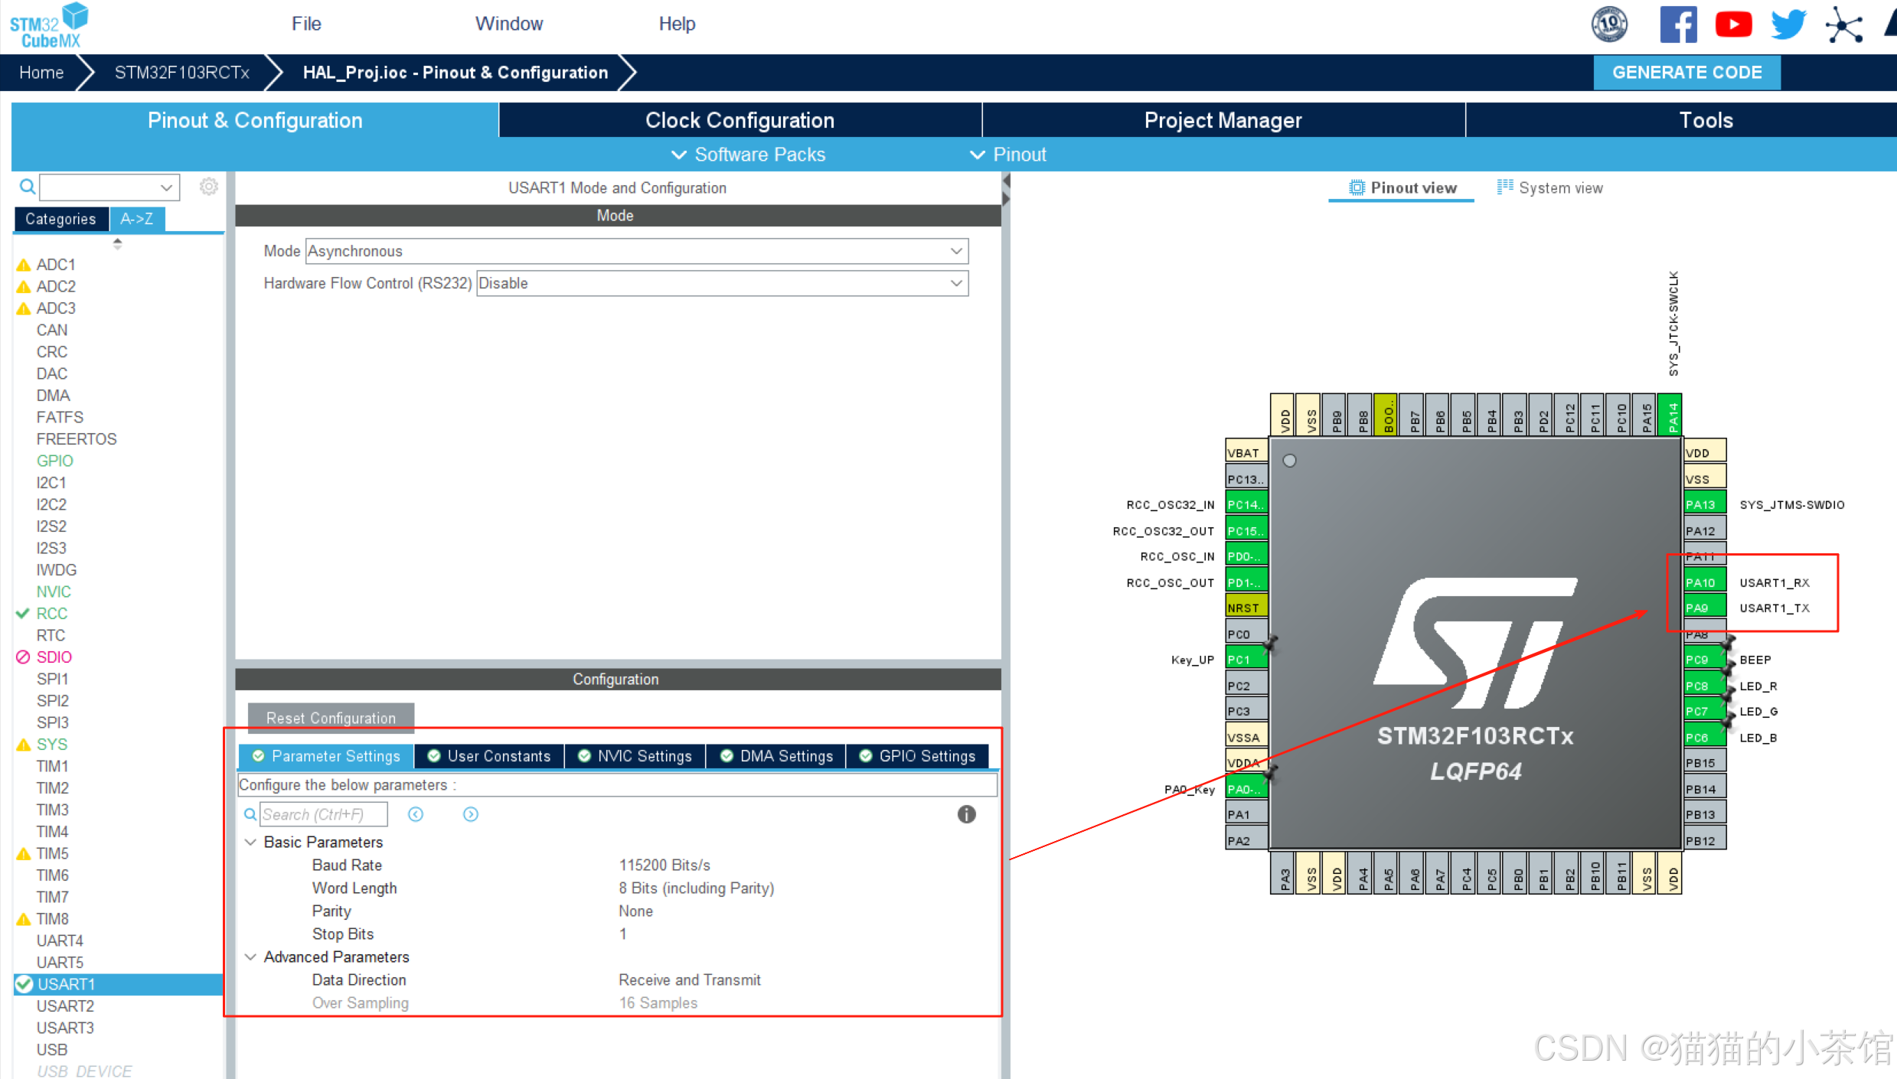Click the parameter info icon
The height and width of the screenshot is (1079, 1897).
click(967, 814)
